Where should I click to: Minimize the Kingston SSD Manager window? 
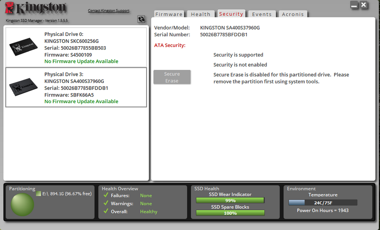[354, 5]
